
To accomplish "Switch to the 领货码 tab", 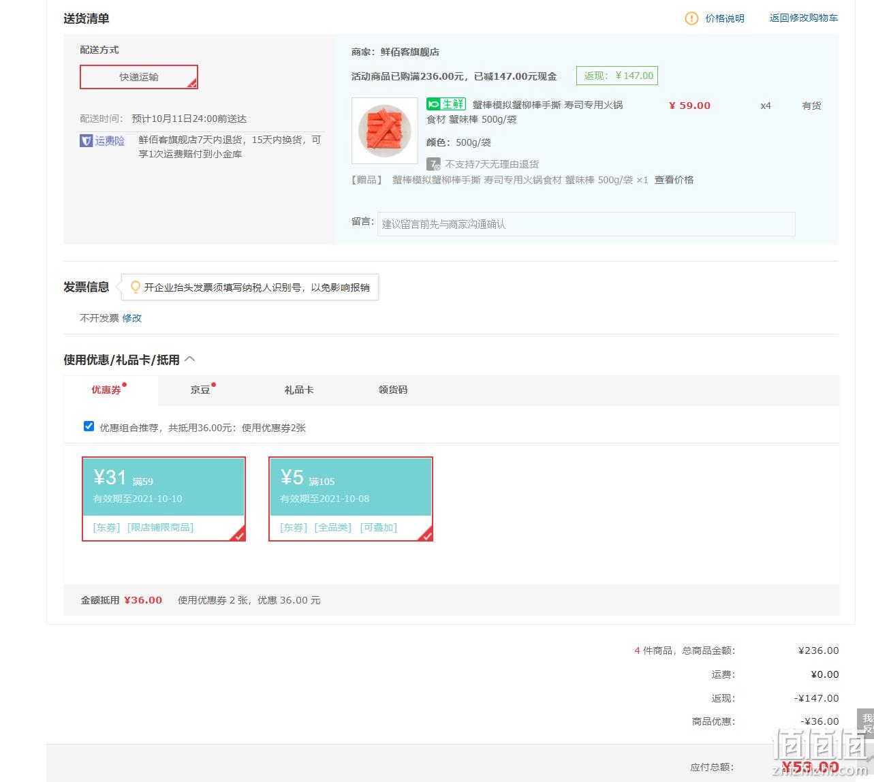I will [393, 390].
